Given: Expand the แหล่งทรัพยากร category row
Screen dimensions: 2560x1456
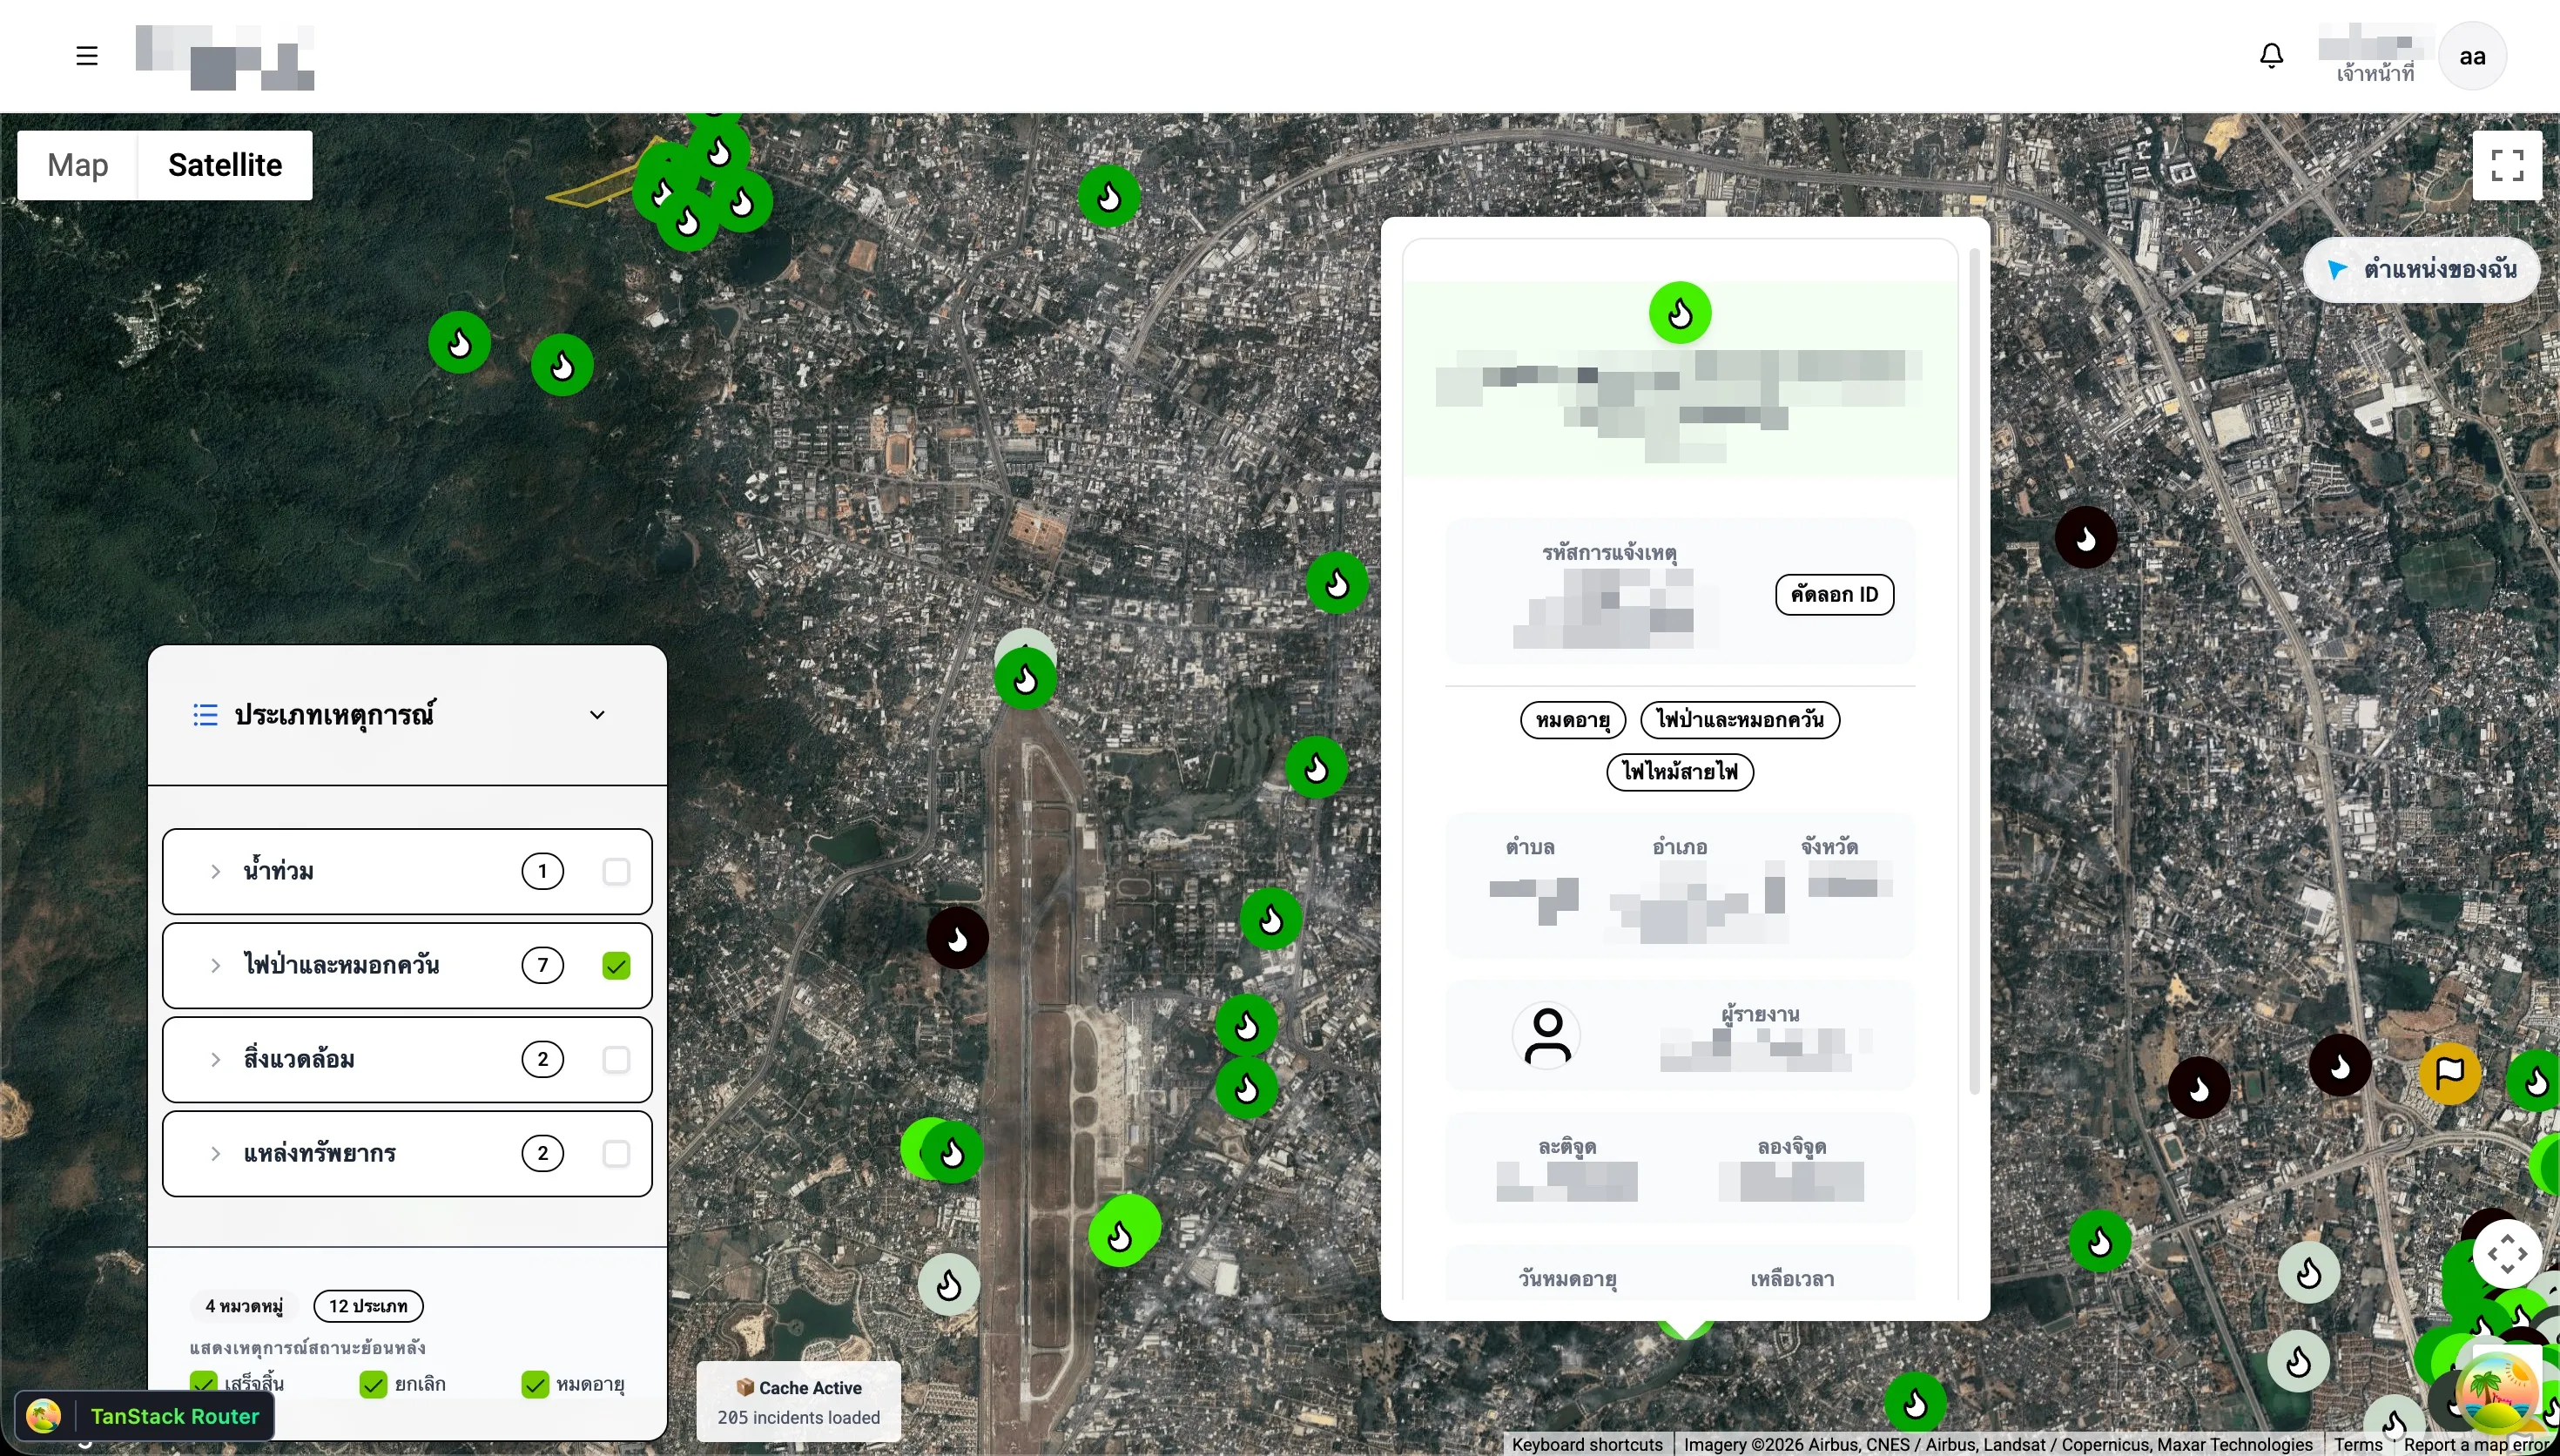Looking at the screenshot, I should [215, 1154].
